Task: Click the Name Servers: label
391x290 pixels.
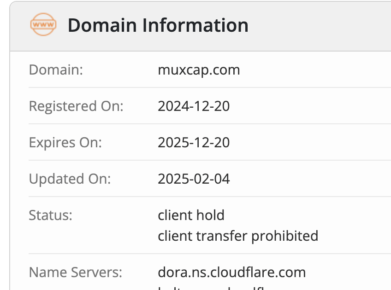Action: 76,273
